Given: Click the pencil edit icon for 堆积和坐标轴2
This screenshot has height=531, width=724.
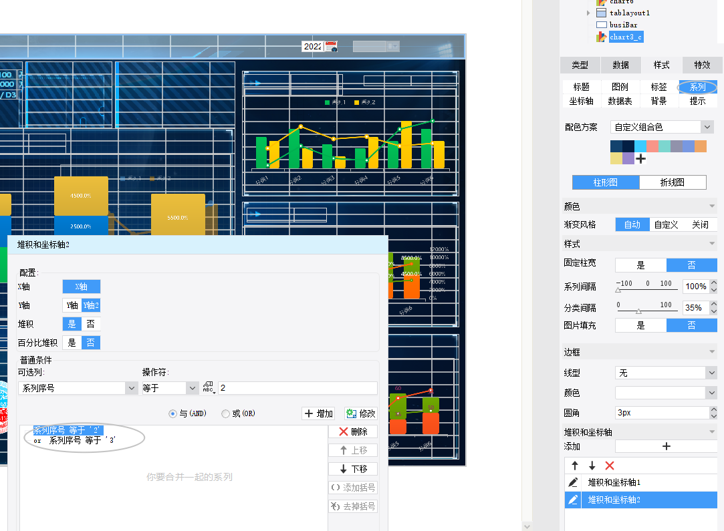Looking at the screenshot, I should (x=573, y=500).
